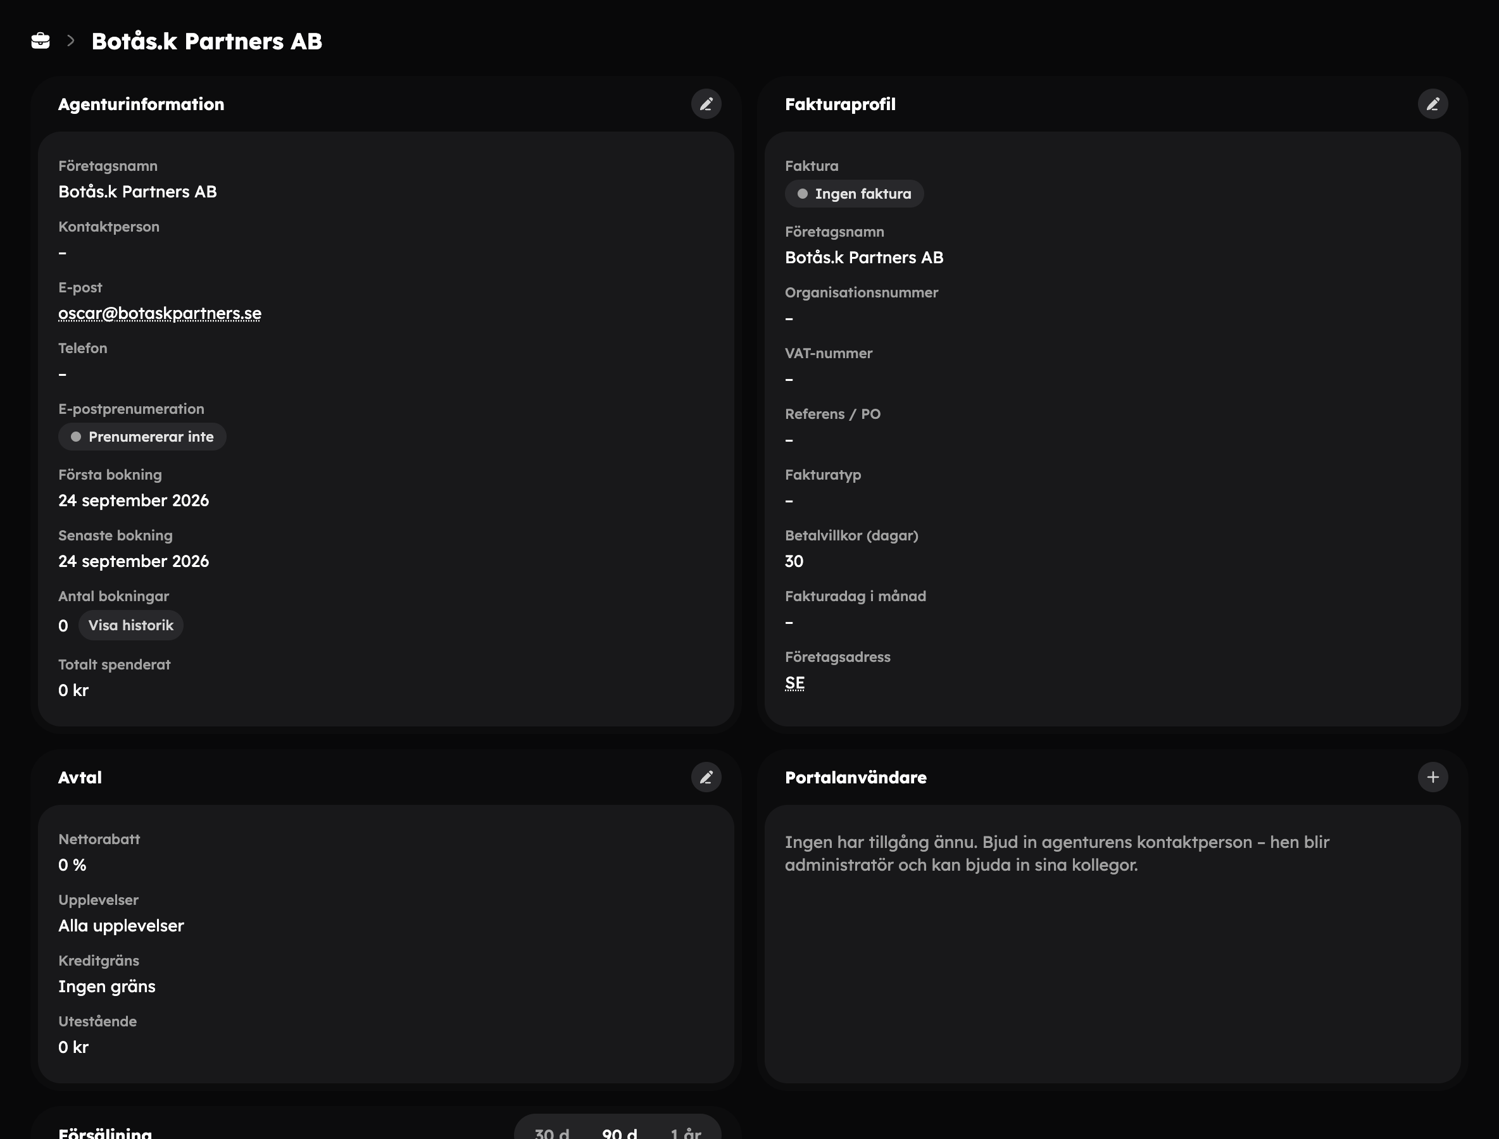1499x1139 pixels.
Task: Click the Ingen faktura status badge
Action: [855, 194]
